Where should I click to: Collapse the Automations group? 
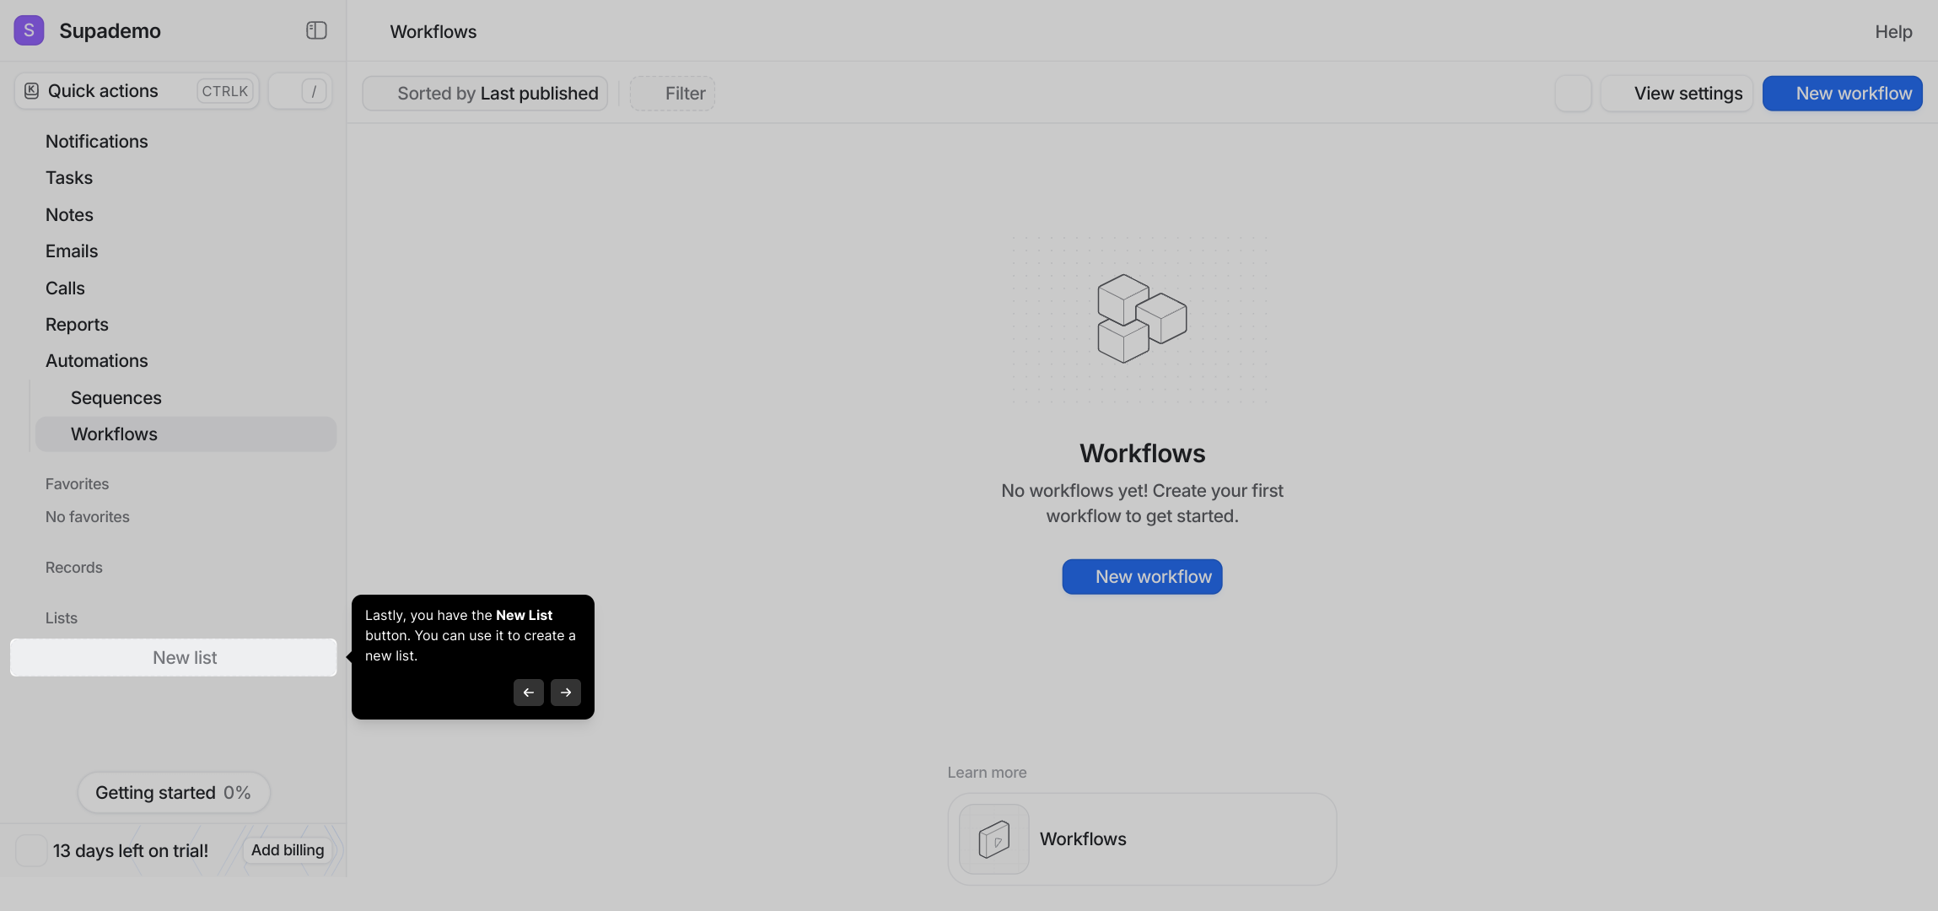[x=97, y=361]
